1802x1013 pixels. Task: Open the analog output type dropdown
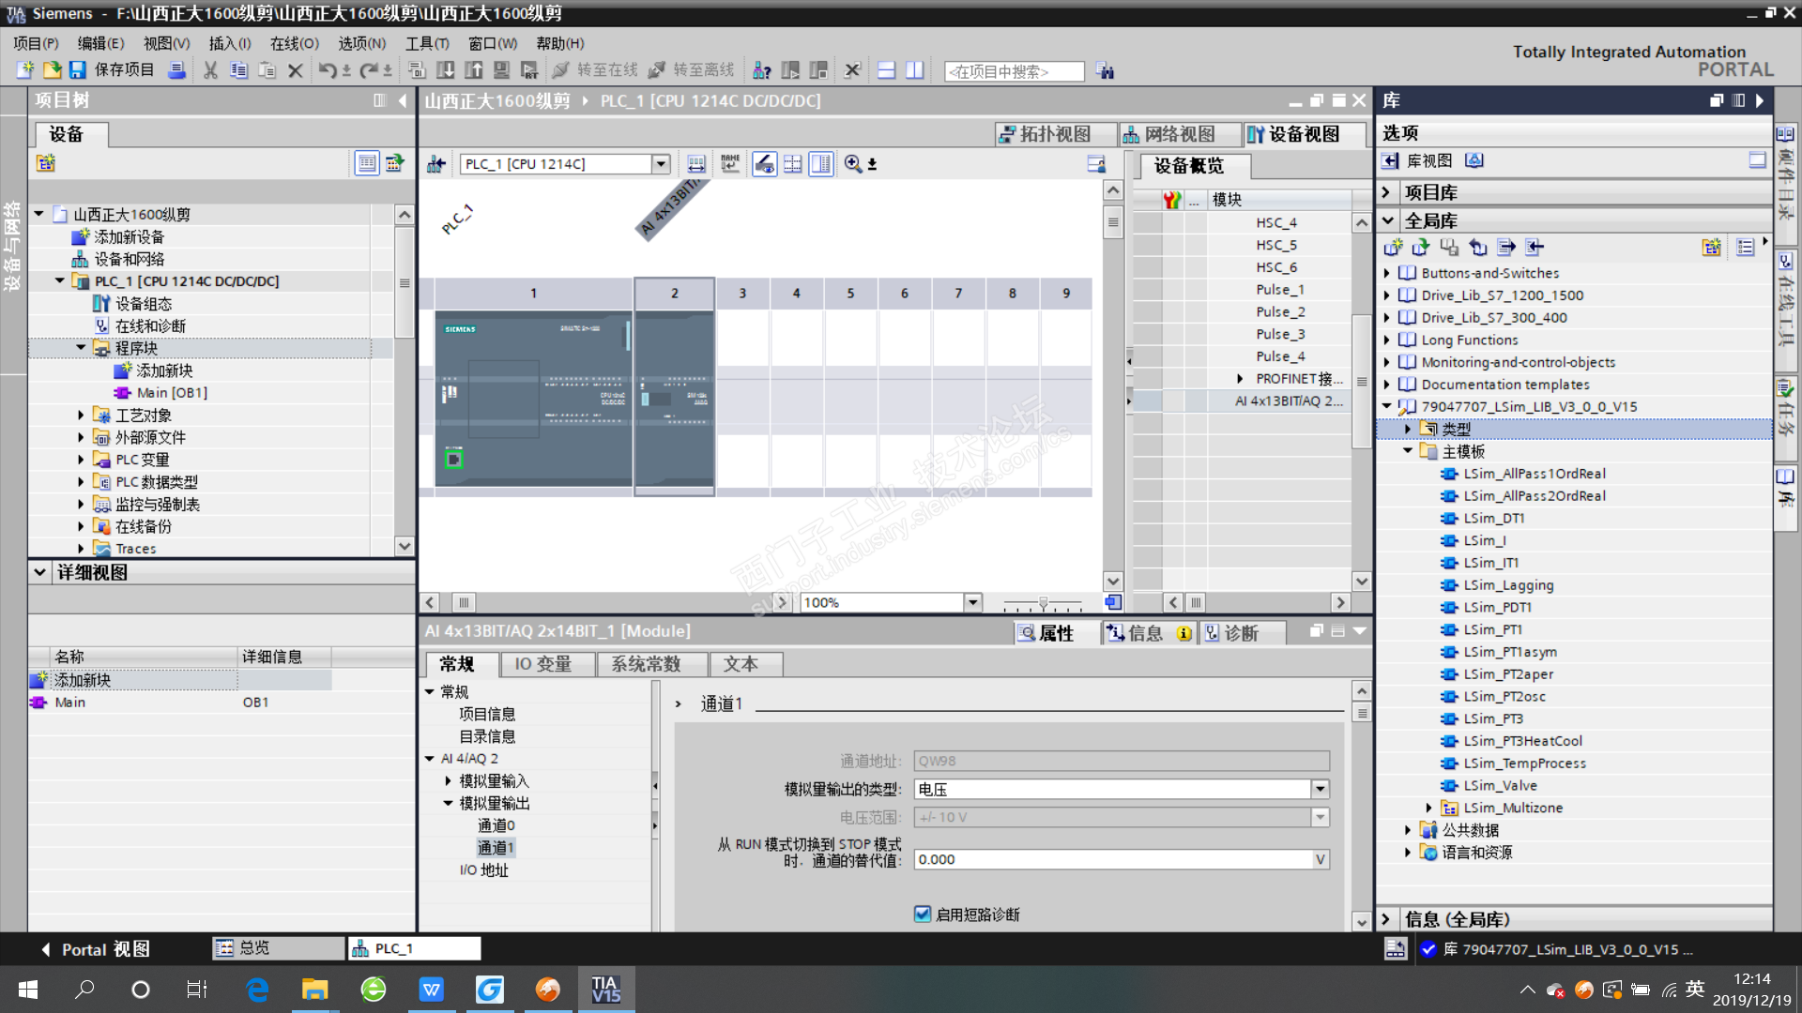(x=1320, y=790)
